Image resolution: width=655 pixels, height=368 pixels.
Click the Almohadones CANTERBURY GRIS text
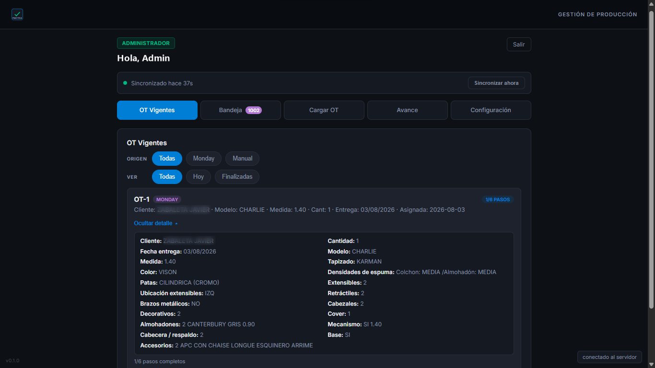click(218, 324)
